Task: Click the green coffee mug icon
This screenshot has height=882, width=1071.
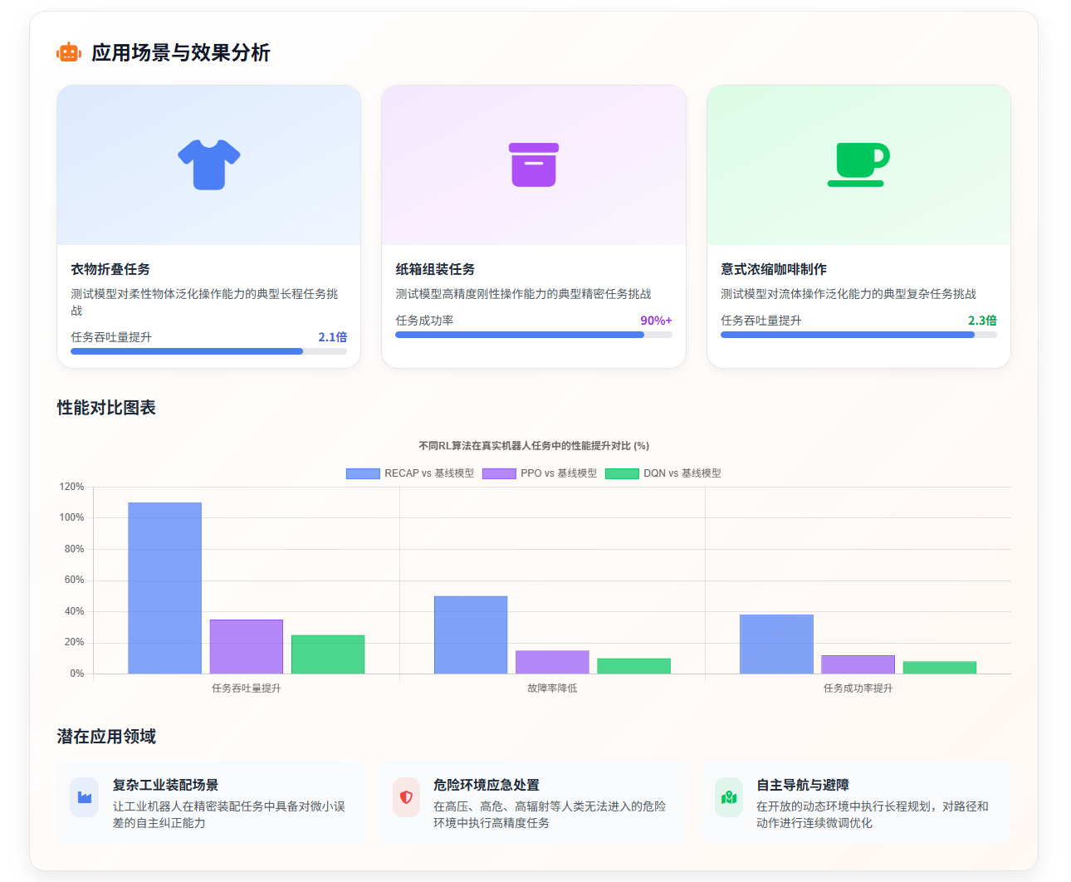Action: [x=858, y=164]
